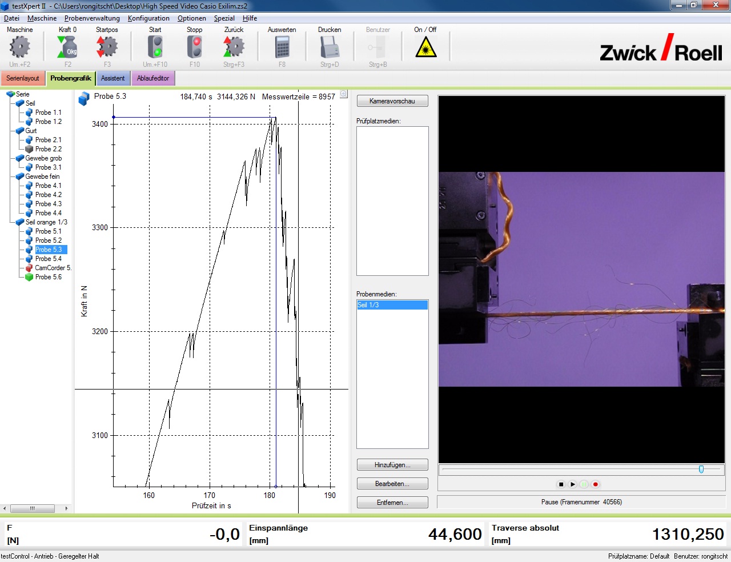Start the test via the green Start icon

[x=154, y=47]
